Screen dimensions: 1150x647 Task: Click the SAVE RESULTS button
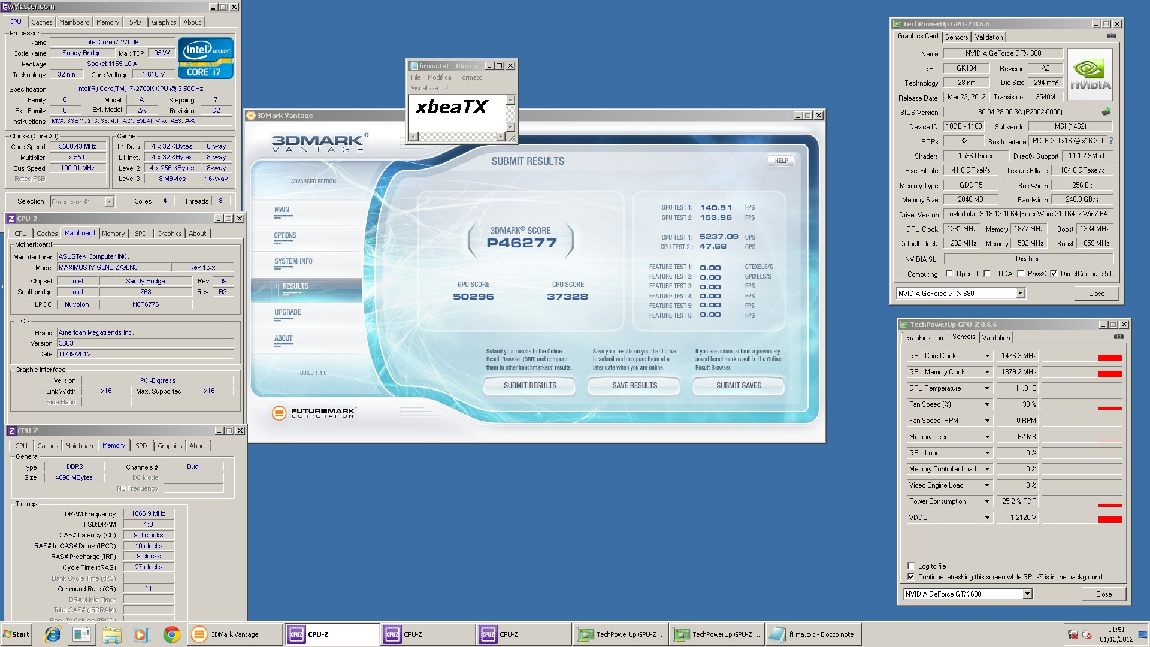(634, 385)
